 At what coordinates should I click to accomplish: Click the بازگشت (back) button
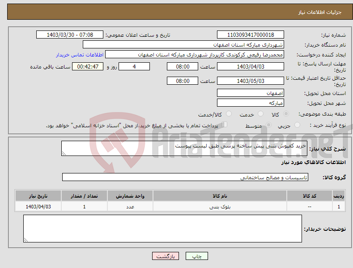166,256
